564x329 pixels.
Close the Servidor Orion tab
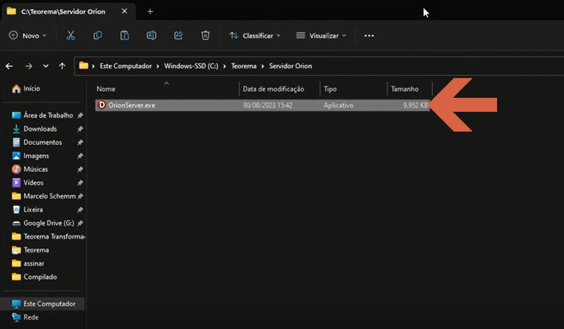point(125,11)
